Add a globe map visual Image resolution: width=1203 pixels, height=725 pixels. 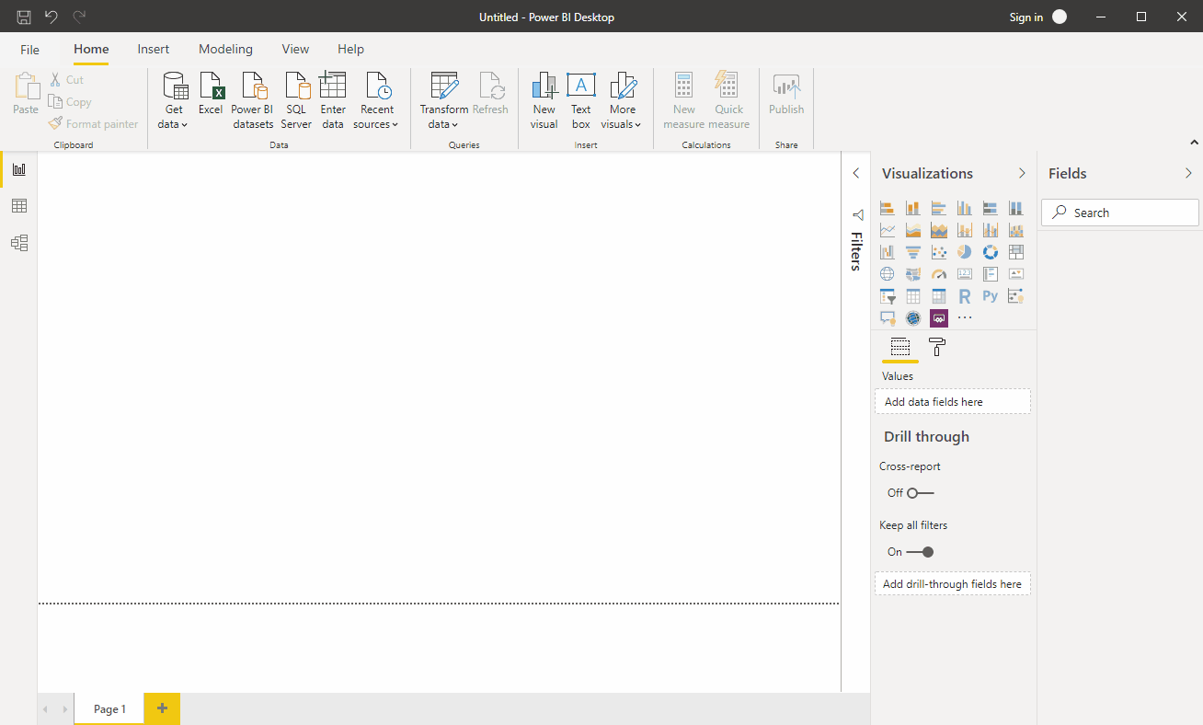pyautogui.click(x=888, y=273)
